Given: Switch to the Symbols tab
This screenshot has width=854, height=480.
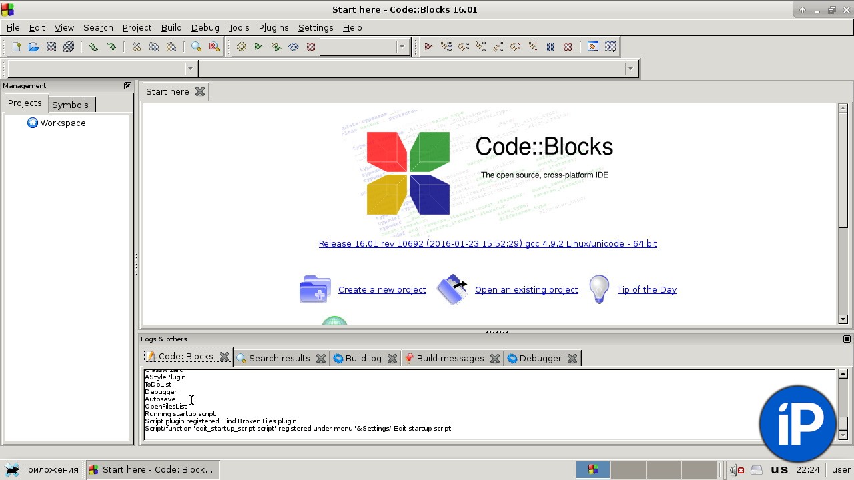Looking at the screenshot, I should pyautogui.click(x=71, y=105).
